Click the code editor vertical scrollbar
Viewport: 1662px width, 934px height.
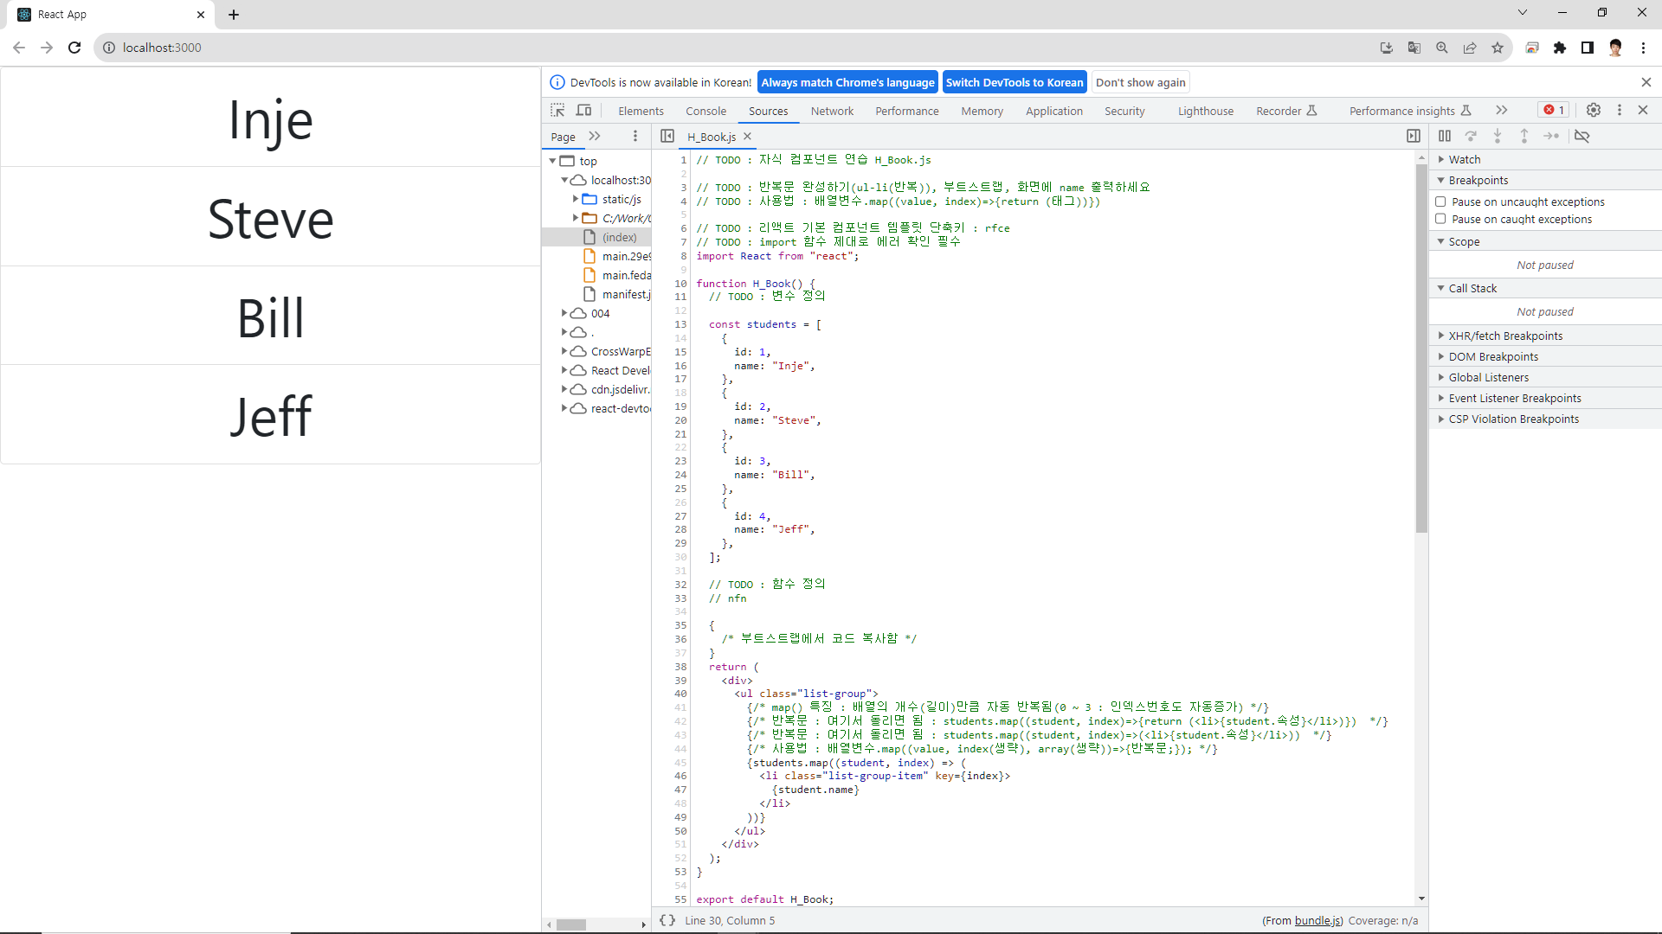point(1420,346)
